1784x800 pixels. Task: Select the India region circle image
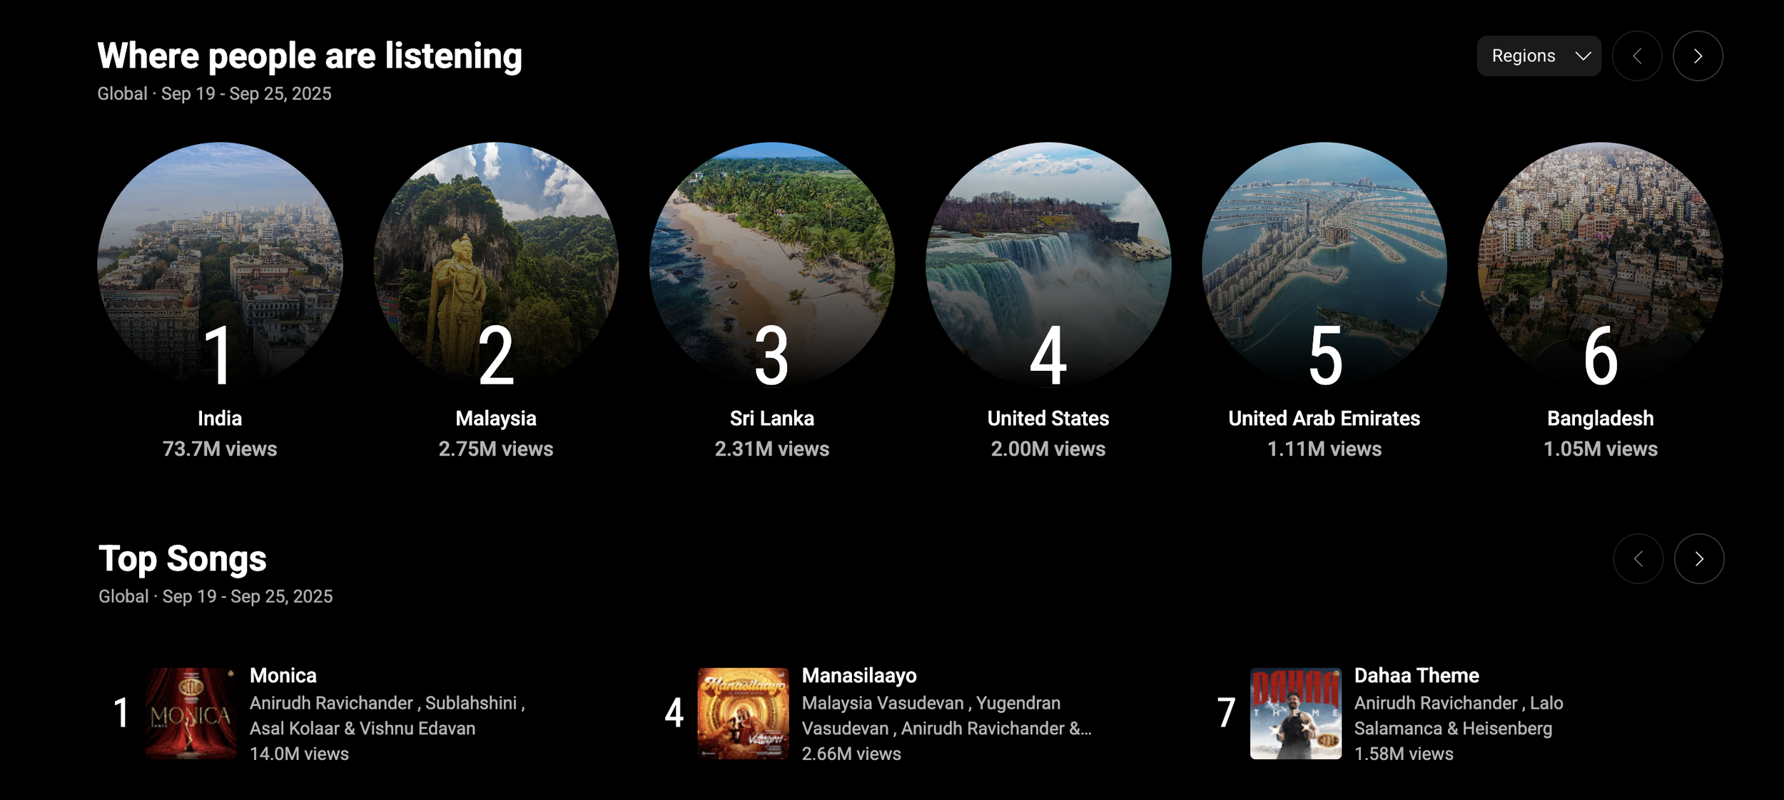pos(220,265)
